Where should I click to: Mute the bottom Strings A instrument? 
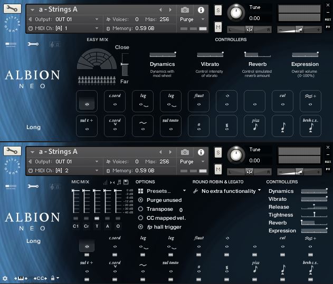pyautogui.click(x=218, y=169)
